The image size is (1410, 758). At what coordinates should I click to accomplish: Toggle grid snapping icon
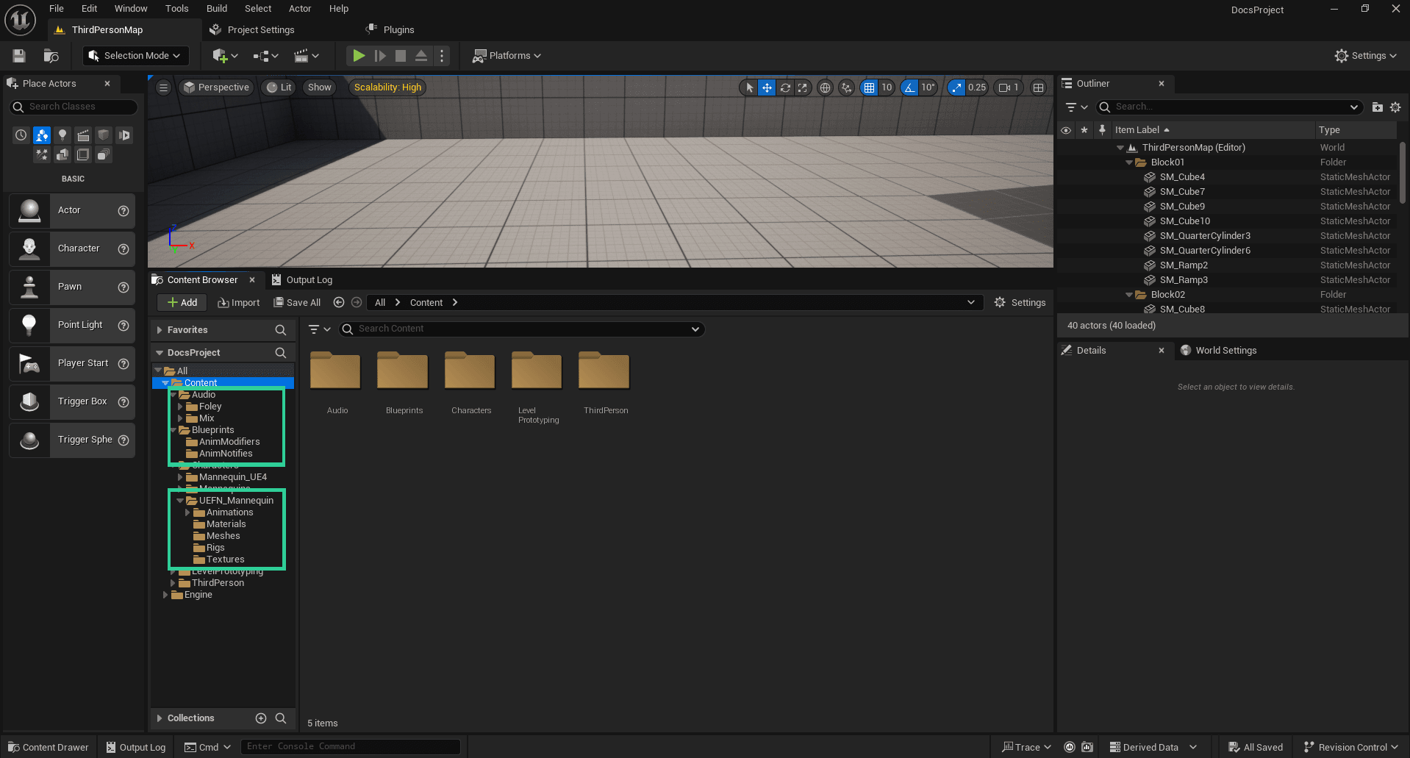(x=870, y=87)
